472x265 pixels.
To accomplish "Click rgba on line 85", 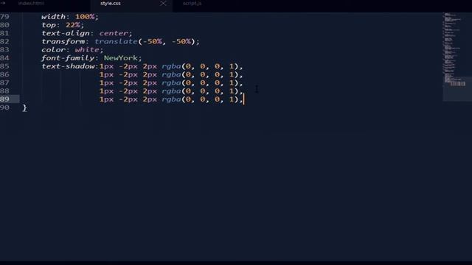I will click(x=172, y=66).
